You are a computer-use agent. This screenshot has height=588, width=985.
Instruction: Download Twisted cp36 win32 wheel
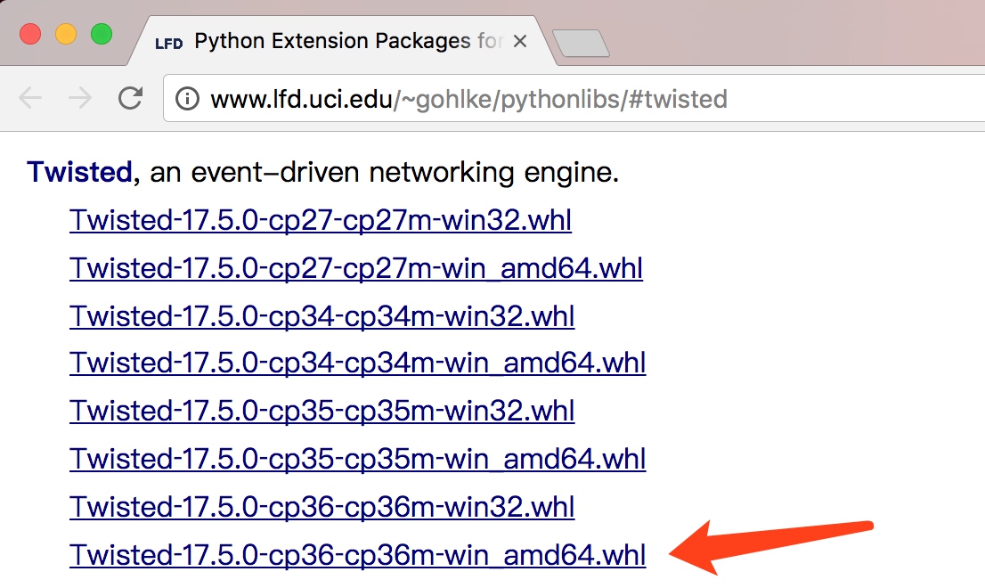point(322,507)
